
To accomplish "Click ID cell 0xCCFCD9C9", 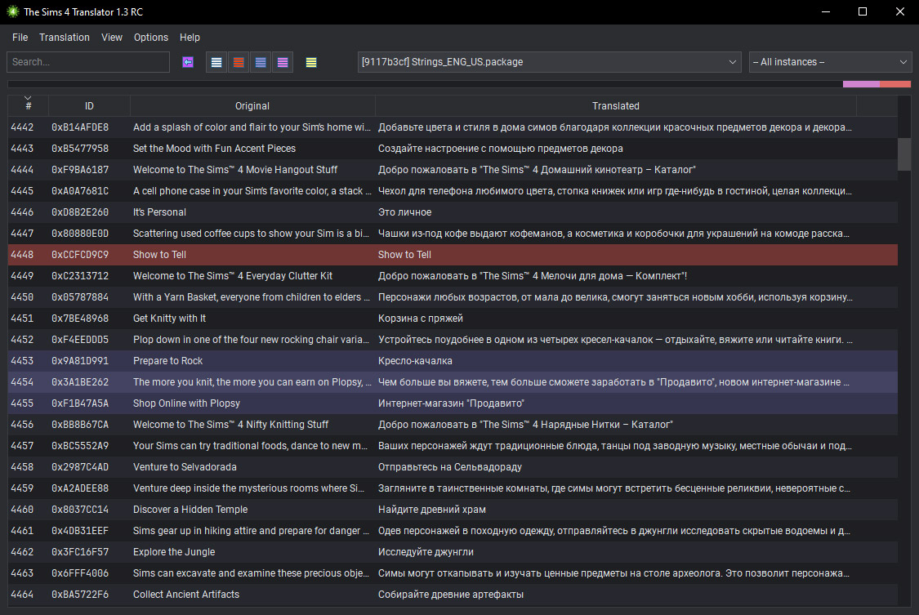I will point(80,255).
